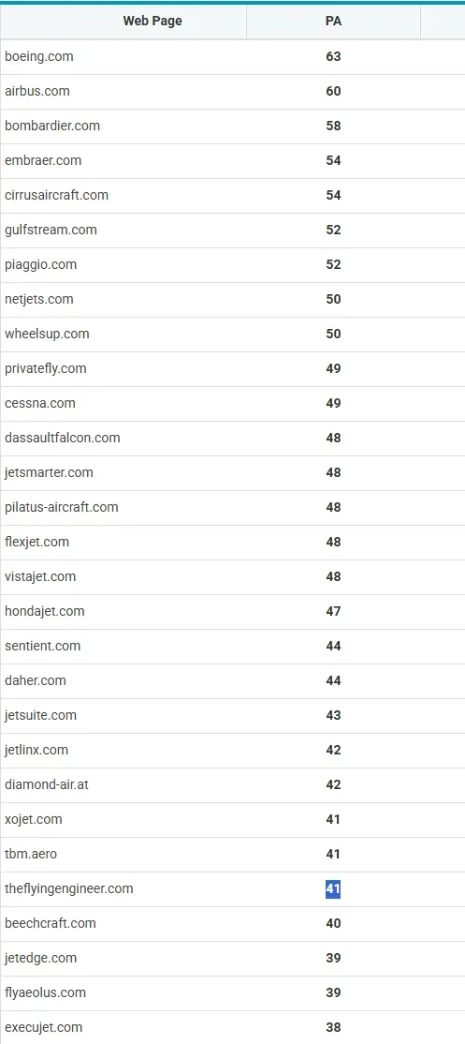The width and height of the screenshot is (465, 1044).
Task: Select pilatus-aircraft.com entry
Action: (62, 507)
